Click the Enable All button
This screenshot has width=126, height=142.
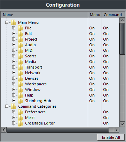coord(111,137)
